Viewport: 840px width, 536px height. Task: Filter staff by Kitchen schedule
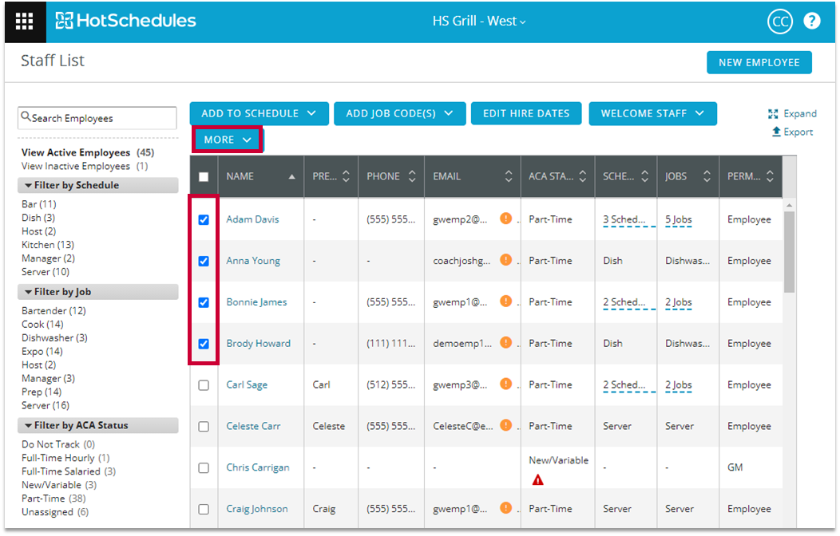click(x=38, y=245)
